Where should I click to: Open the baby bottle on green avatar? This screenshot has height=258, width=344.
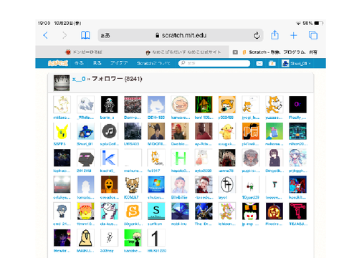coord(274,131)
